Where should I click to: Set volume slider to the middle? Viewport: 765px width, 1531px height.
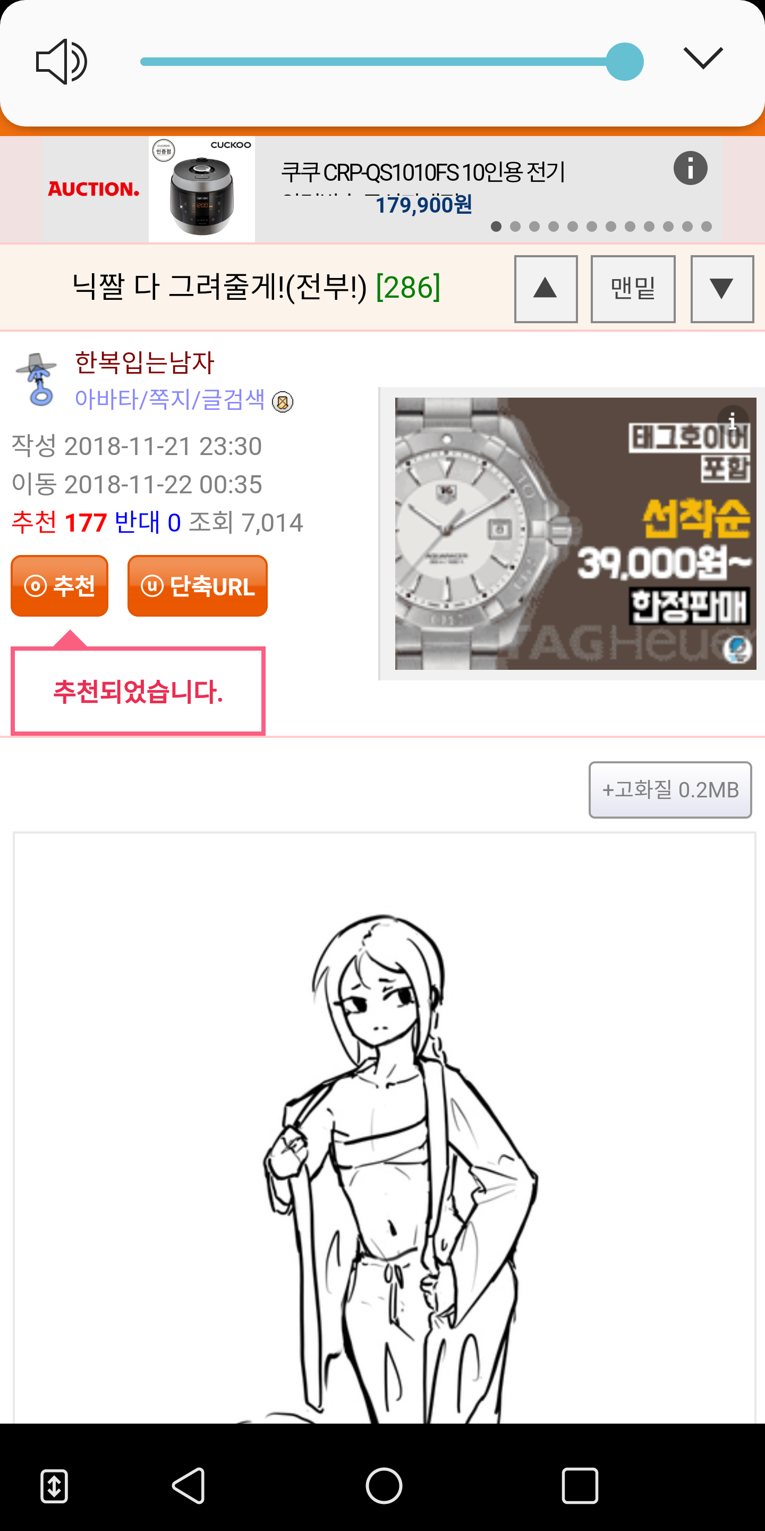click(x=382, y=62)
